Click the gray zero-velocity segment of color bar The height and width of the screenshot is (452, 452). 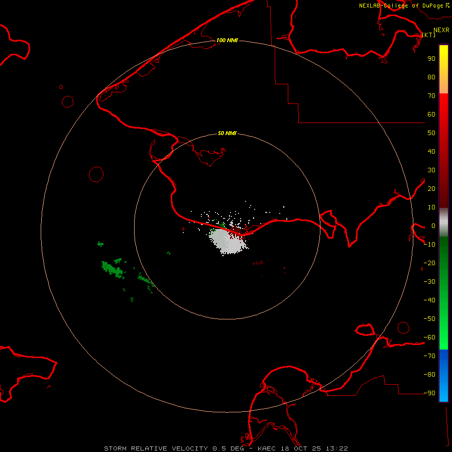tap(443, 222)
